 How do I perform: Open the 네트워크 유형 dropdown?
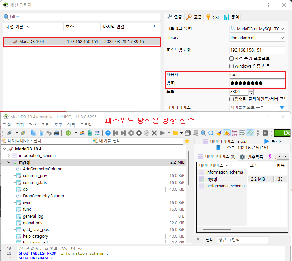[x=257, y=29]
